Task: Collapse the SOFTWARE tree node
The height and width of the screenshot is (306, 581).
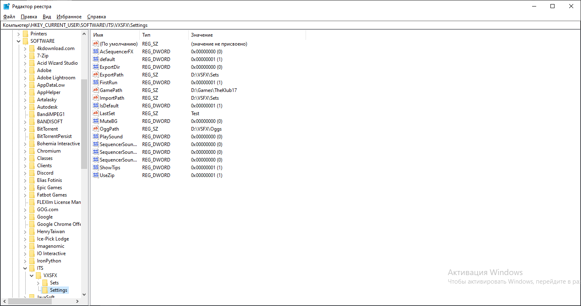Action: 18,41
